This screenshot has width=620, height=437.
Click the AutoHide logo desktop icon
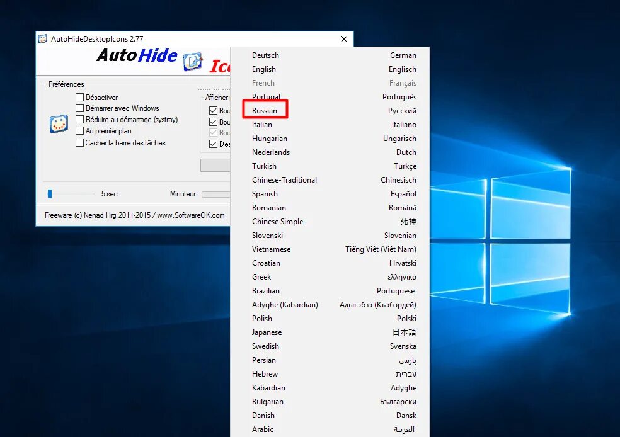(193, 61)
